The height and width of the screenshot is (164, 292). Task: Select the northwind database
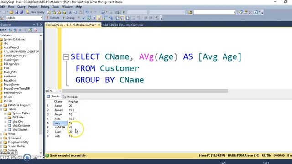10,76
